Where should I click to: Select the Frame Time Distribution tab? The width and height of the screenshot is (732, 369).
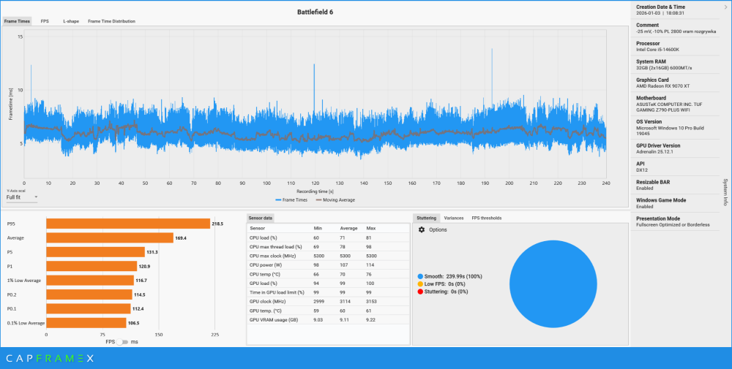[x=111, y=21]
